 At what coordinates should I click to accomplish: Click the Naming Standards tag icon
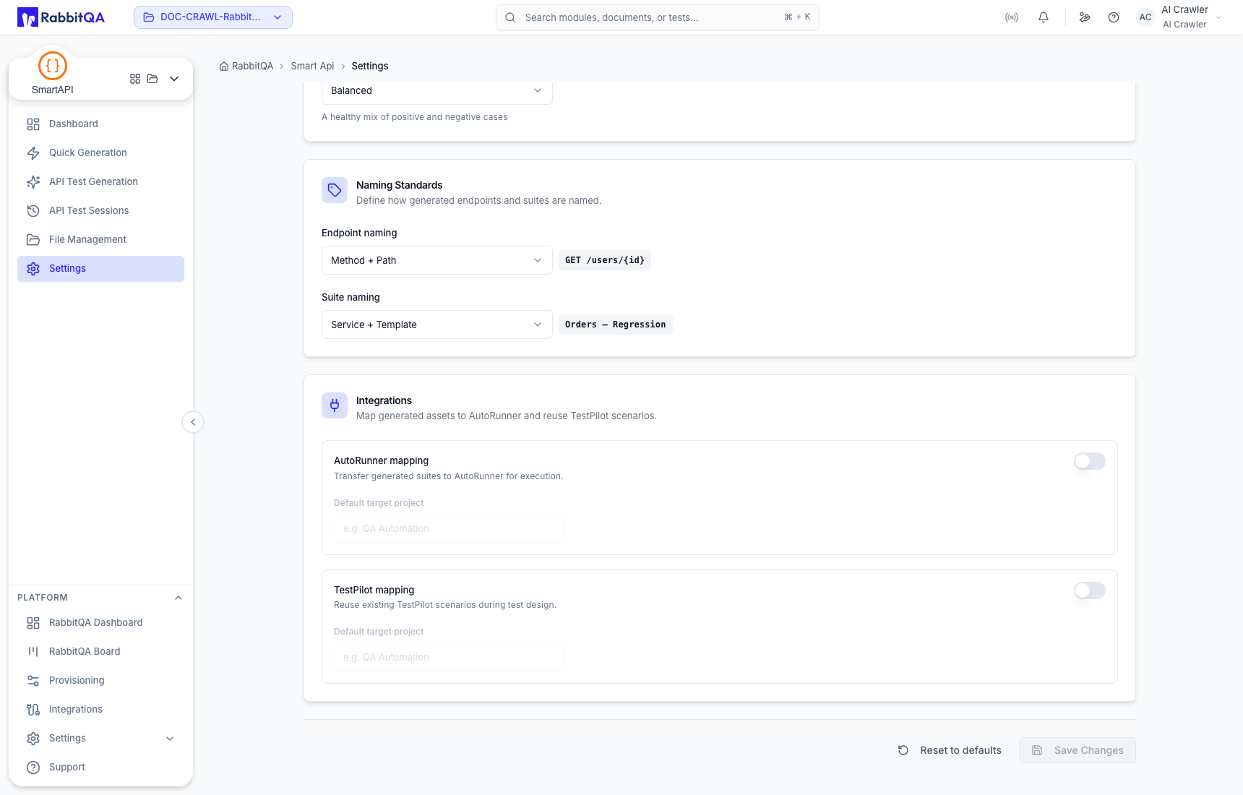[x=335, y=190]
